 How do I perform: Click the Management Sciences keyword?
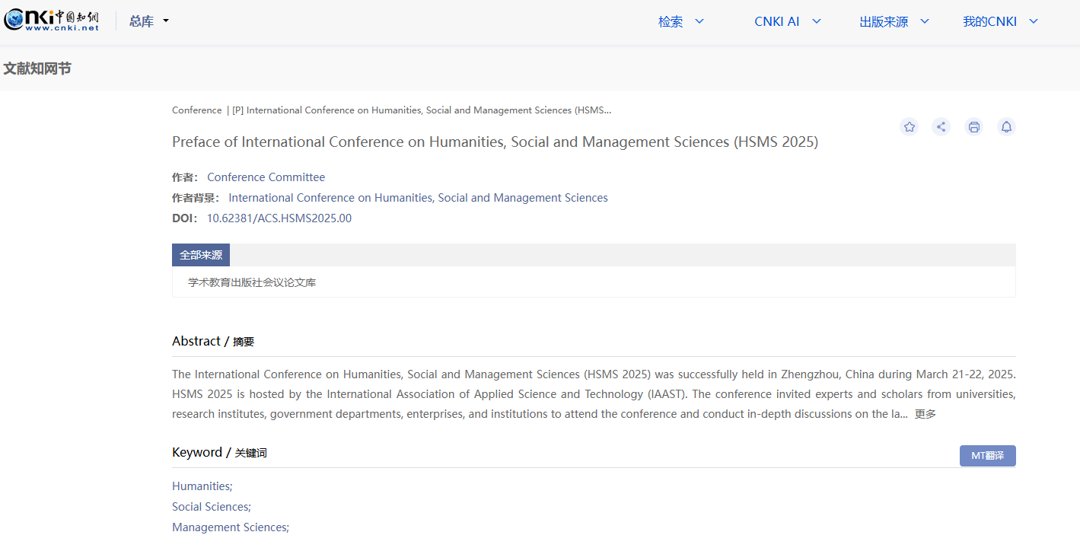coord(230,527)
